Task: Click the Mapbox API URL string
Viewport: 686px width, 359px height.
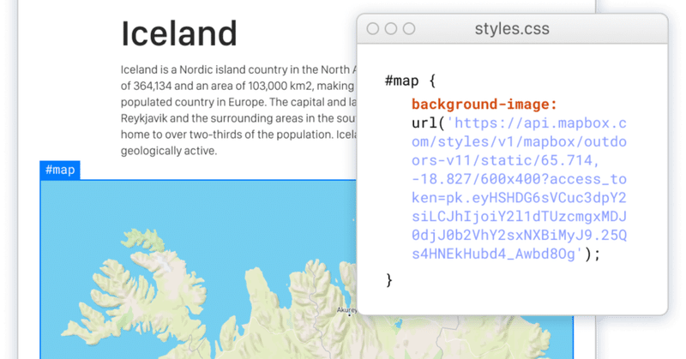Action: (520, 188)
